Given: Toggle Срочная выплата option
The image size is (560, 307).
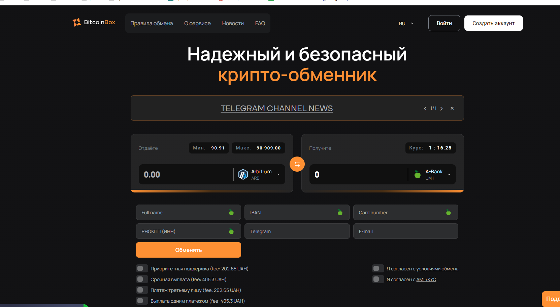Looking at the screenshot, I should coord(142,279).
